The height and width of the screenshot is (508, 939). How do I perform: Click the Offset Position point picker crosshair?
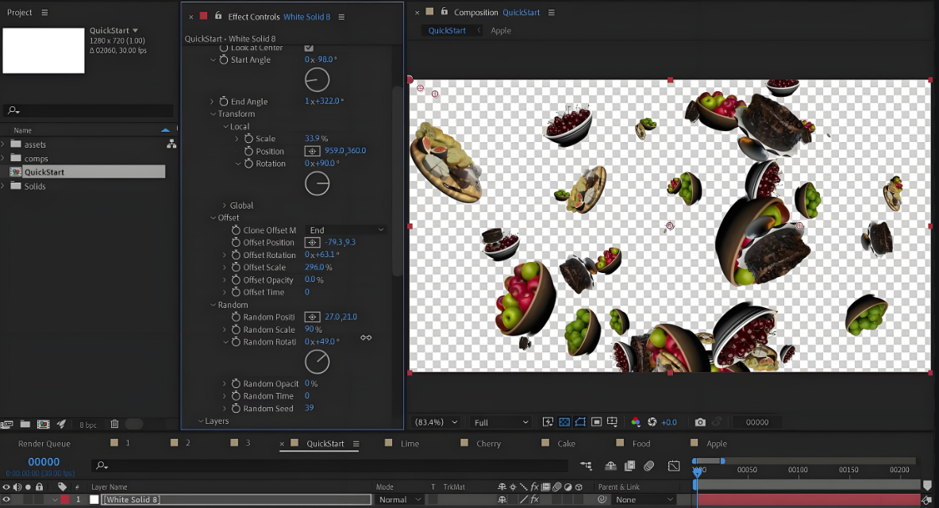pos(312,243)
